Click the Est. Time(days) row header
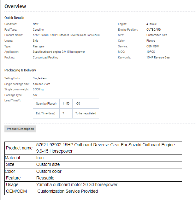The width and height of the screenshot is (196, 200). click(x=46, y=113)
